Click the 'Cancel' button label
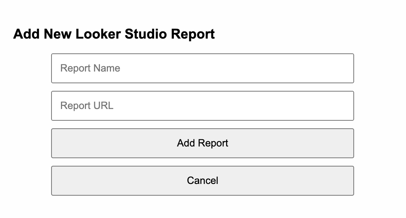Image resolution: width=406 pixels, height=218 pixels. tap(203, 181)
